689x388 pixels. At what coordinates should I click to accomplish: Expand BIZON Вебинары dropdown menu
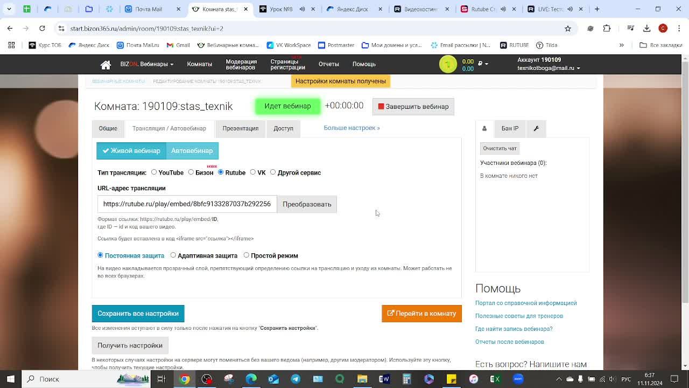(146, 64)
